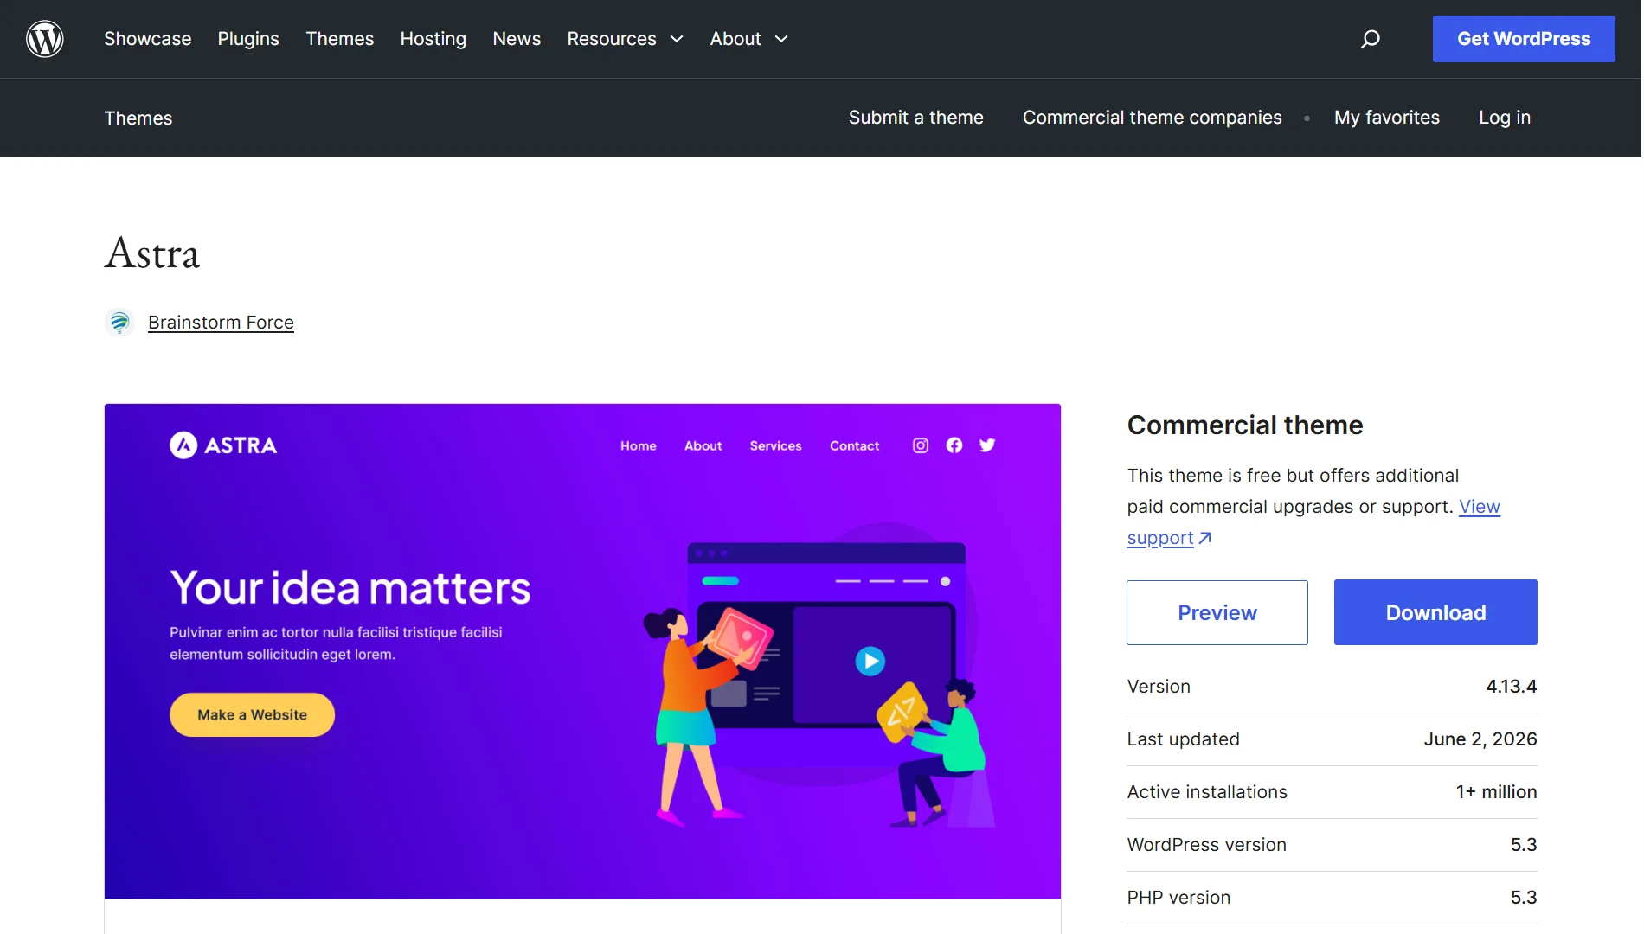Click the WordPress version label
The width and height of the screenshot is (1644, 934).
pyautogui.click(x=1207, y=845)
